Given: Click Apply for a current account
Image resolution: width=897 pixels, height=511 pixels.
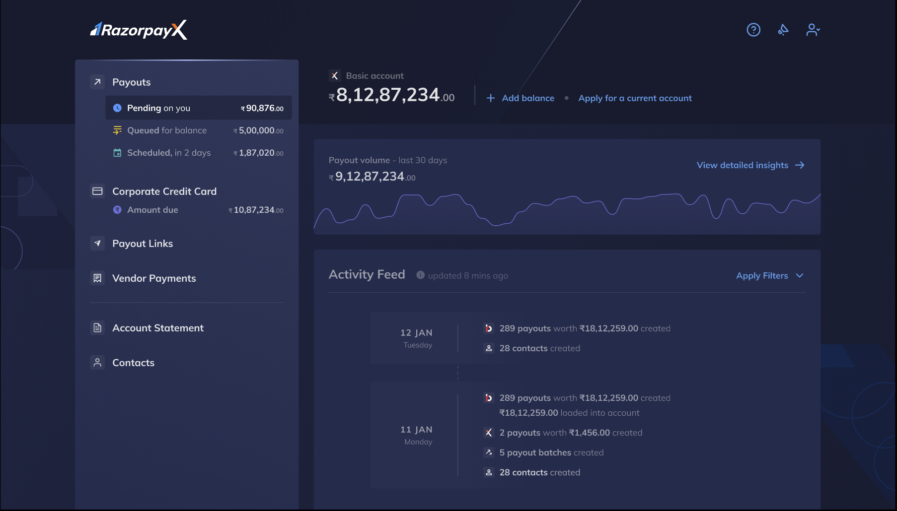Looking at the screenshot, I should point(635,98).
